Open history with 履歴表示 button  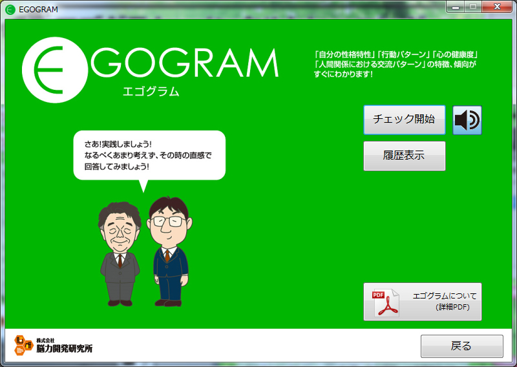click(x=405, y=156)
